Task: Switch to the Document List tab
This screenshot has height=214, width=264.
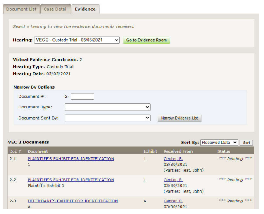Action: [21, 9]
